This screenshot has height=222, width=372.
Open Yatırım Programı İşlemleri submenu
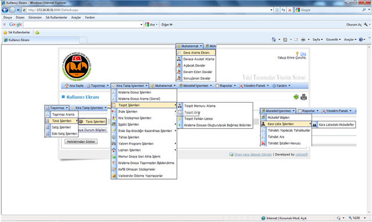tap(144, 143)
